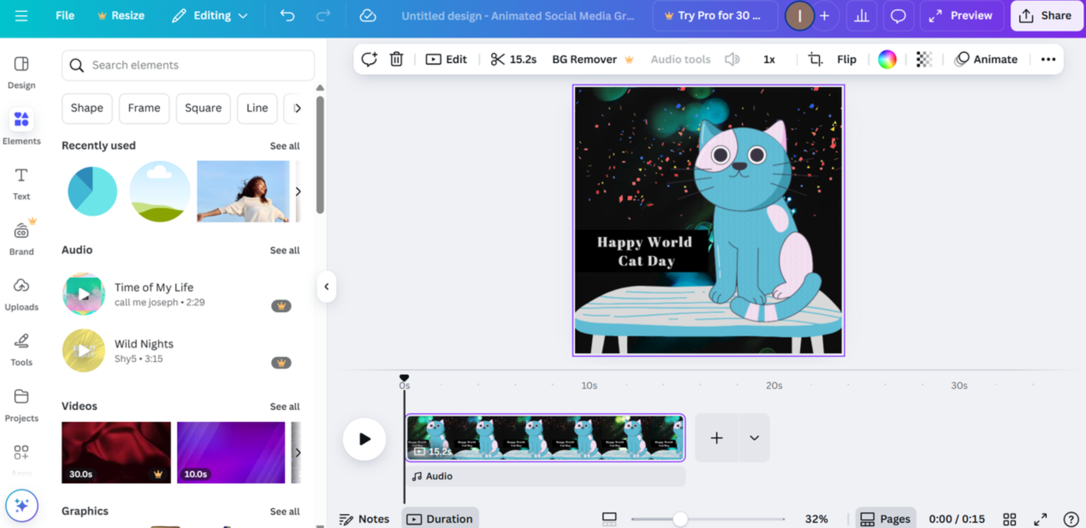Open the volume speaker control
This screenshot has width=1086, height=528.
pos(732,59)
